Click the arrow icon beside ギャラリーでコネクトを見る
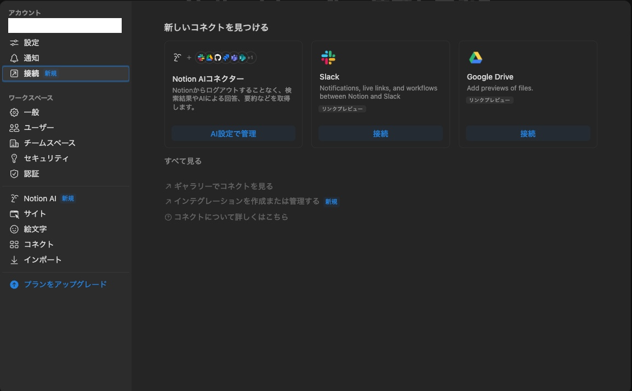The height and width of the screenshot is (391, 632). [x=168, y=186]
